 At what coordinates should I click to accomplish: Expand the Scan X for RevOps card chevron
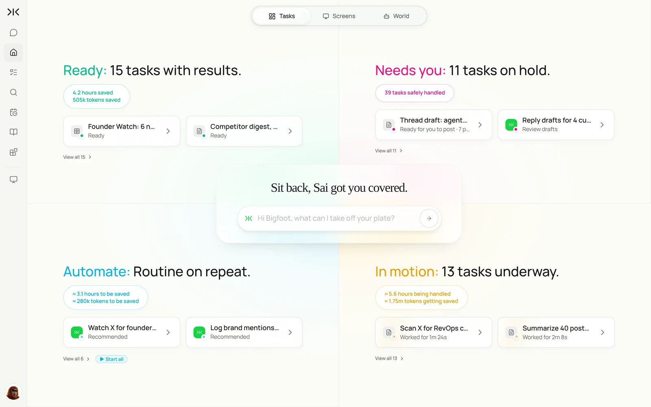[x=480, y=333]
